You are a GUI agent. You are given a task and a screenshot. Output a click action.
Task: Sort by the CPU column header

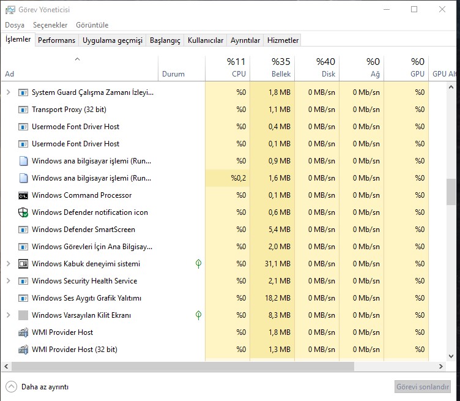228,68
